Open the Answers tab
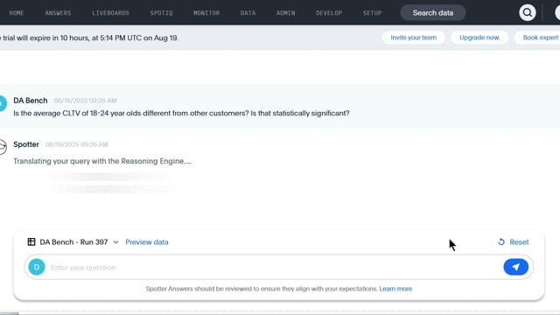The width and height of the screenshot is (560, 315). pos(58,13)
